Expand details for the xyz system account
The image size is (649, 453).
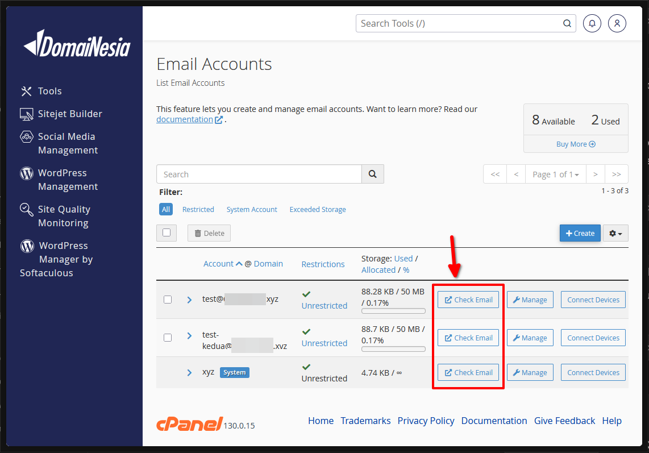[x=189, y=372]
